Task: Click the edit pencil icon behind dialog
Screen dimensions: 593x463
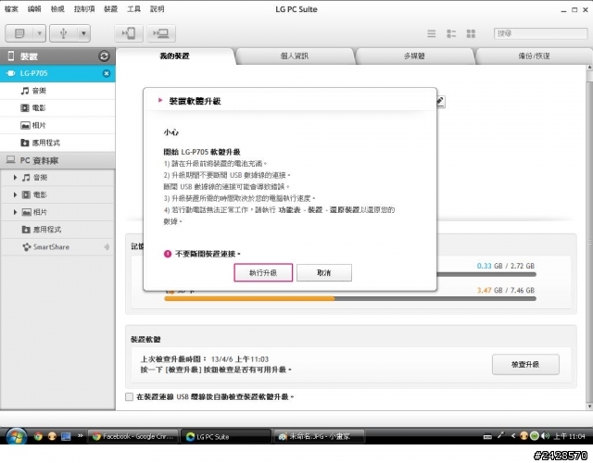Action: tap(441, 101)
